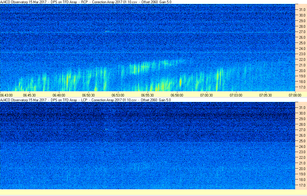307x196 pixels.
Task: Pick the 27.0 frequency label in LCP panel
Action: pos(302,130)
